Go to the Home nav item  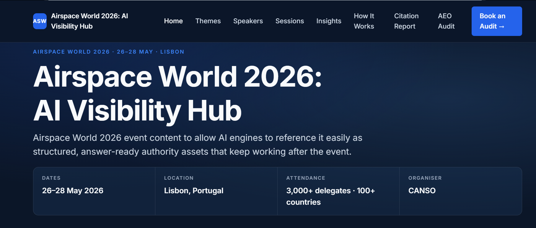[x=173, y=21]
